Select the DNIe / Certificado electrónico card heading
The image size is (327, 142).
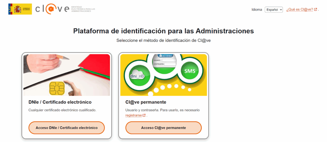pos(60,102)
